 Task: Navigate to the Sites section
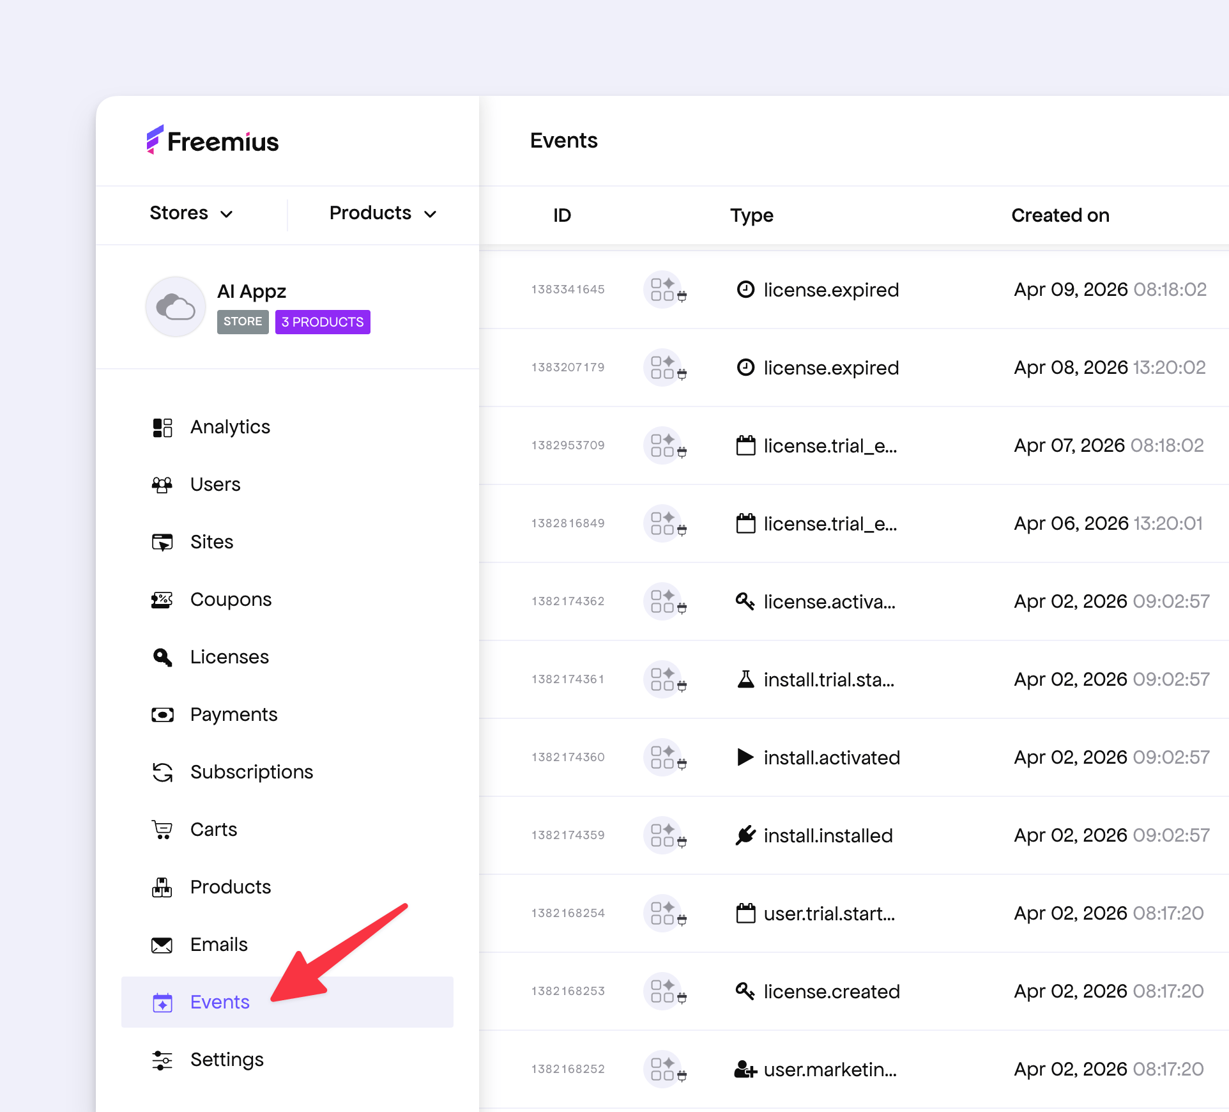(x=211, y=542)
